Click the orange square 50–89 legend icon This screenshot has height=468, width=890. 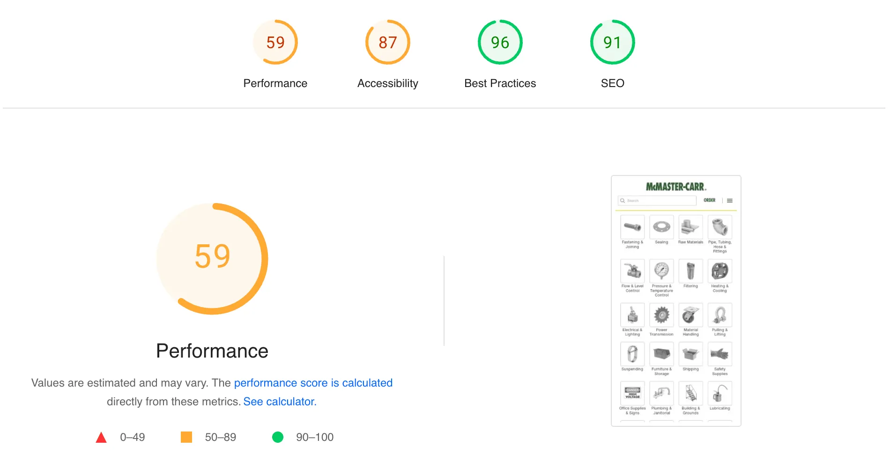tap(186, 437)
